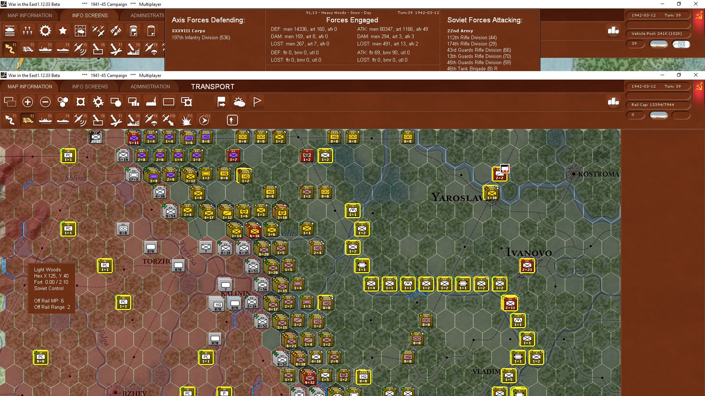Click the F12 next-unit arrow icon
705x396 pixels.
[204, 120]
